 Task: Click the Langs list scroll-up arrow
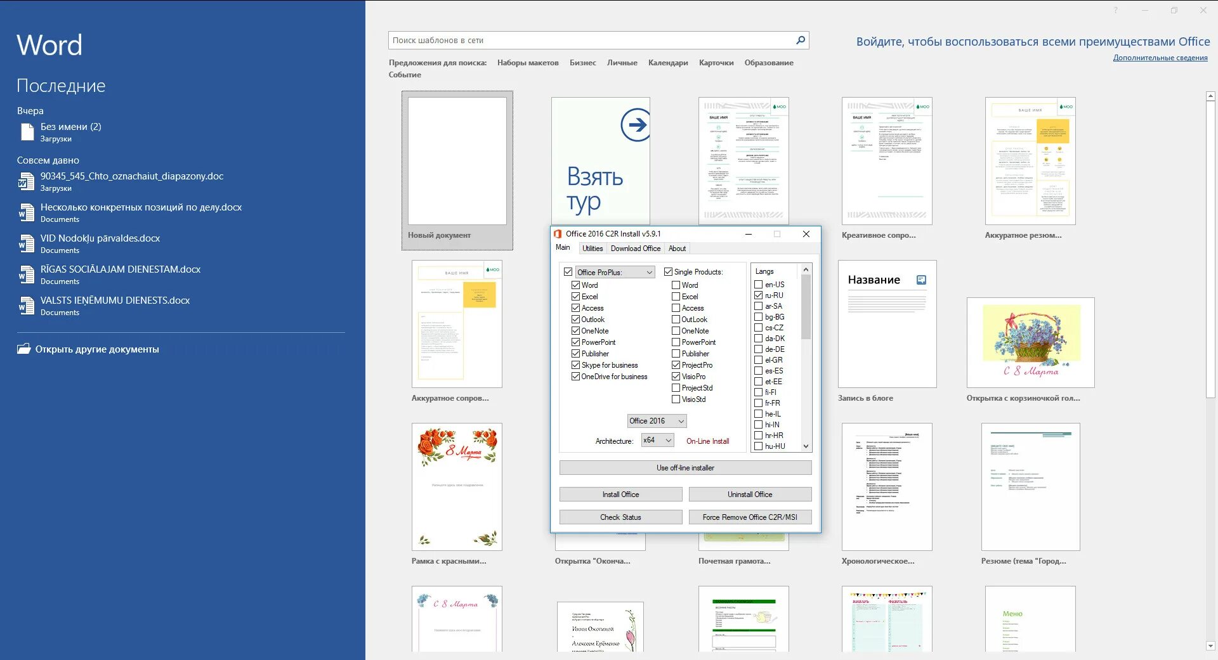click(806, 269)
